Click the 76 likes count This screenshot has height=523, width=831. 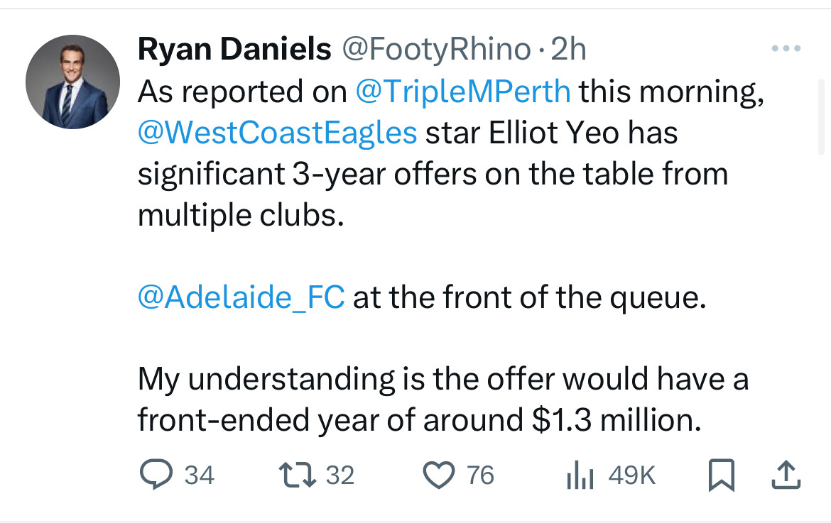point(480,475)
